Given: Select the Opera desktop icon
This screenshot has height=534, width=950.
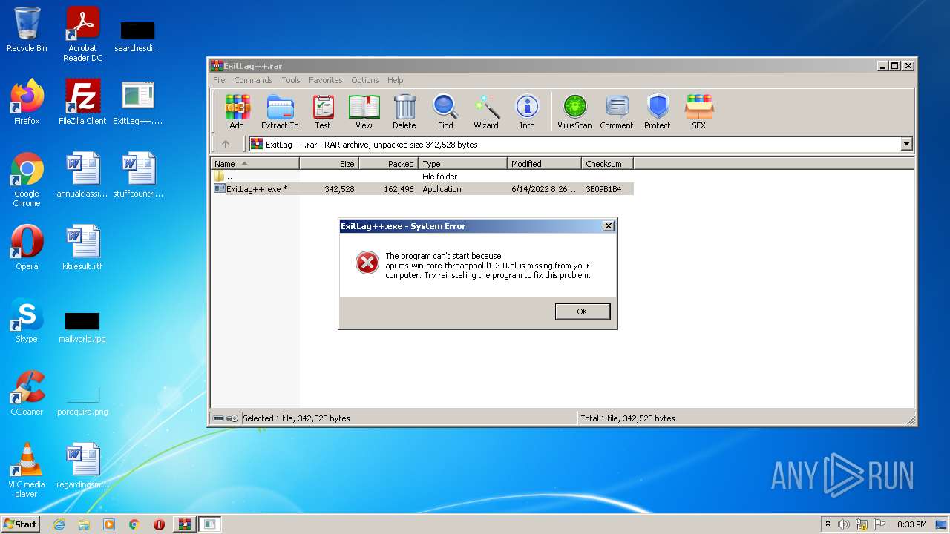Looking at the screenshot, I should (27, 247).
